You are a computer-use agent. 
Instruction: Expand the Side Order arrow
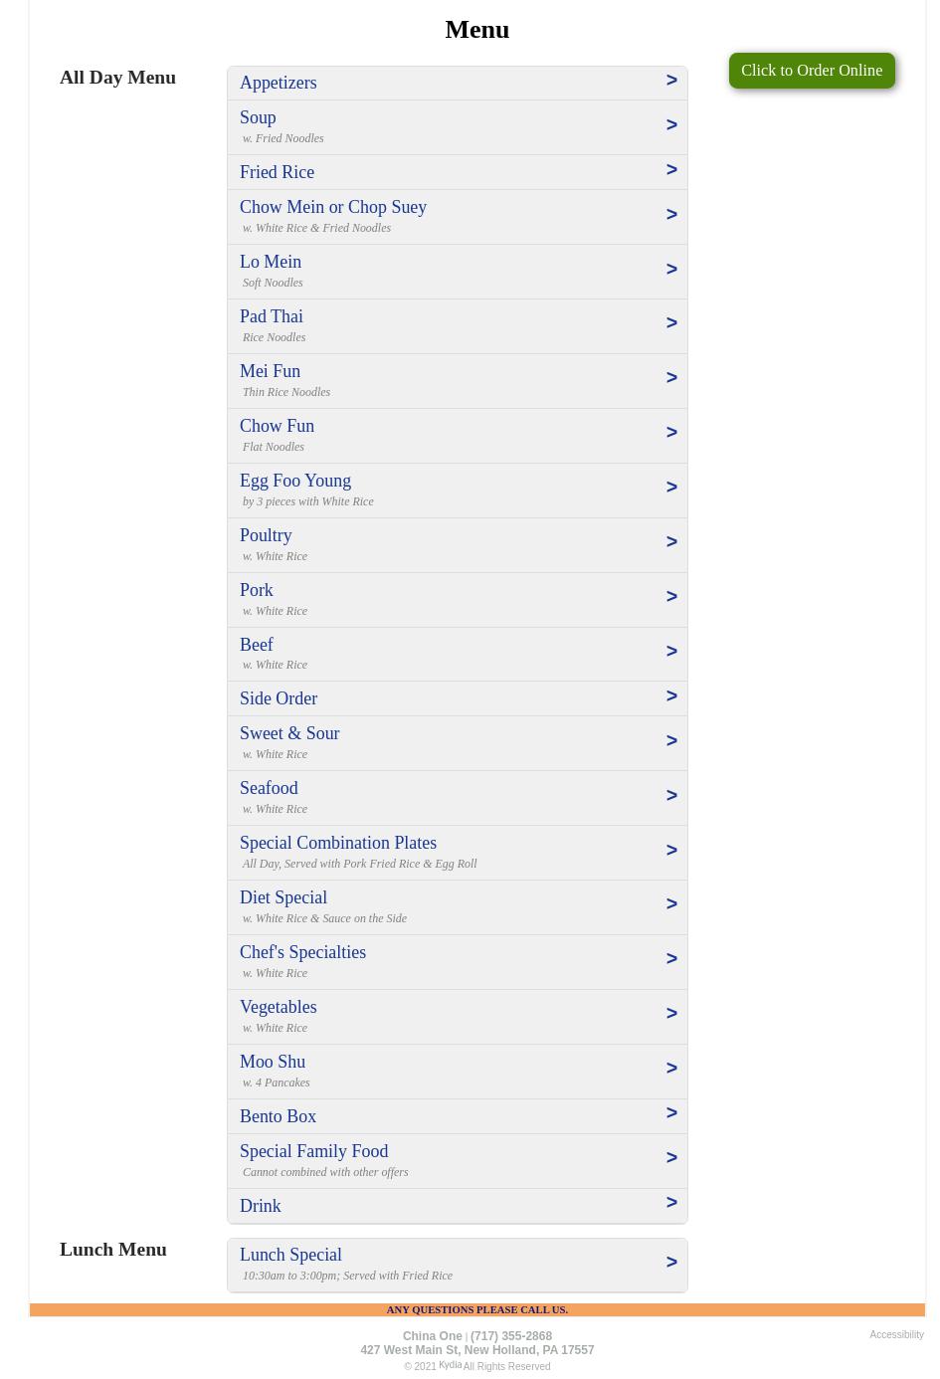click(671, 696)
